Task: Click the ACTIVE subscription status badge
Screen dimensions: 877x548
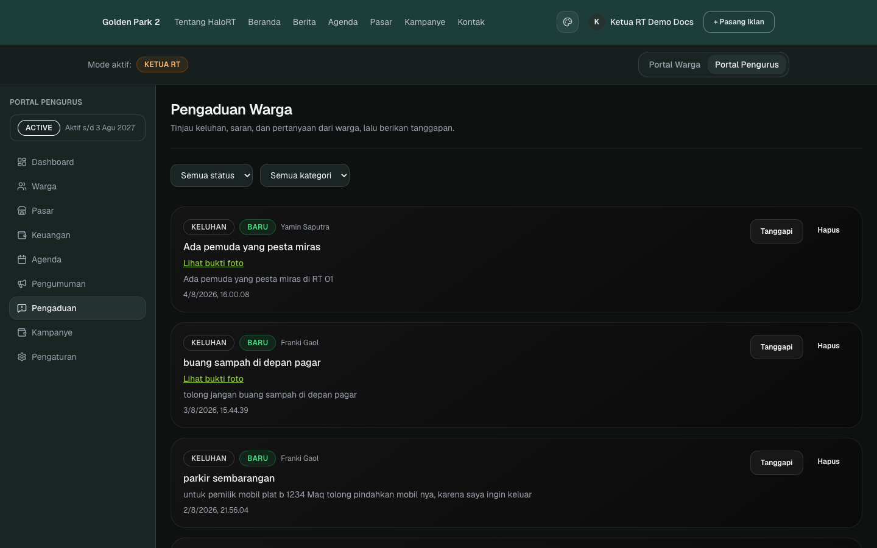Action: click(39, 128)
